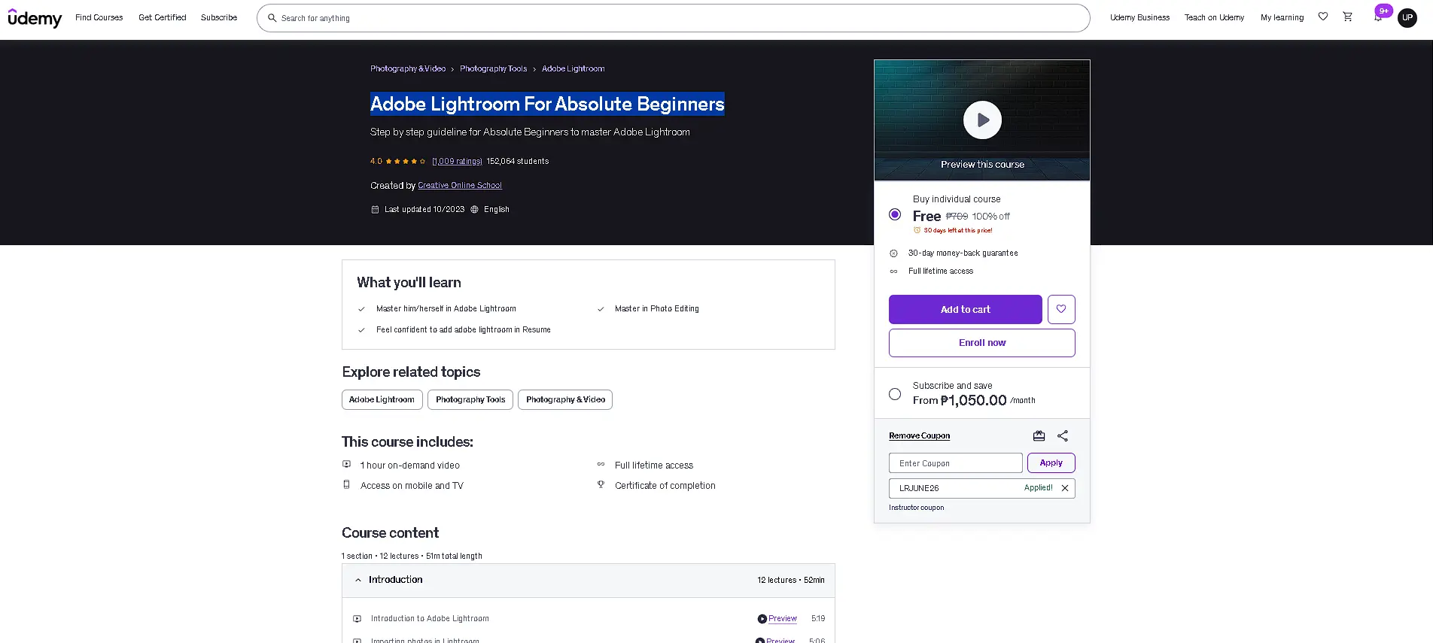1433x643 pixels.
Task: Select Adobe Lightroom related topic chip
Action: tap(382, 399)
